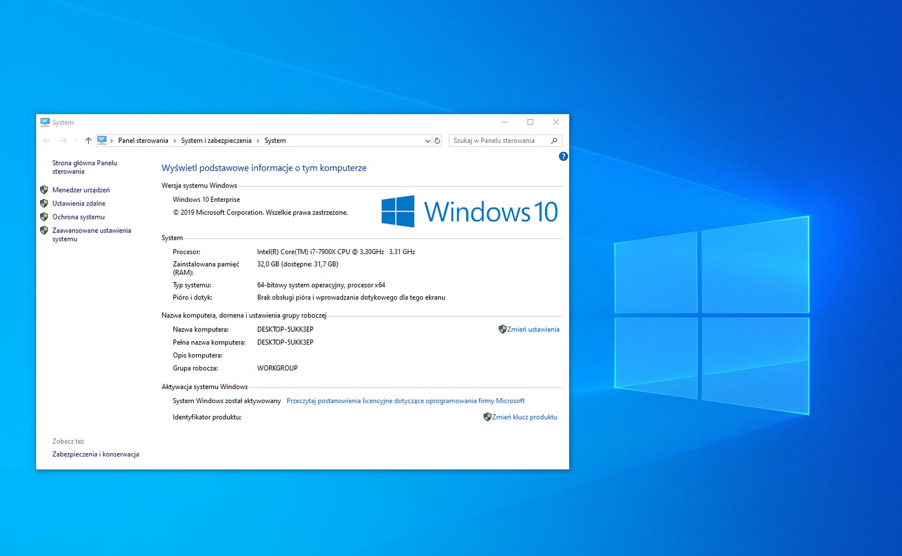Maximize the System window

coord(530,122)
